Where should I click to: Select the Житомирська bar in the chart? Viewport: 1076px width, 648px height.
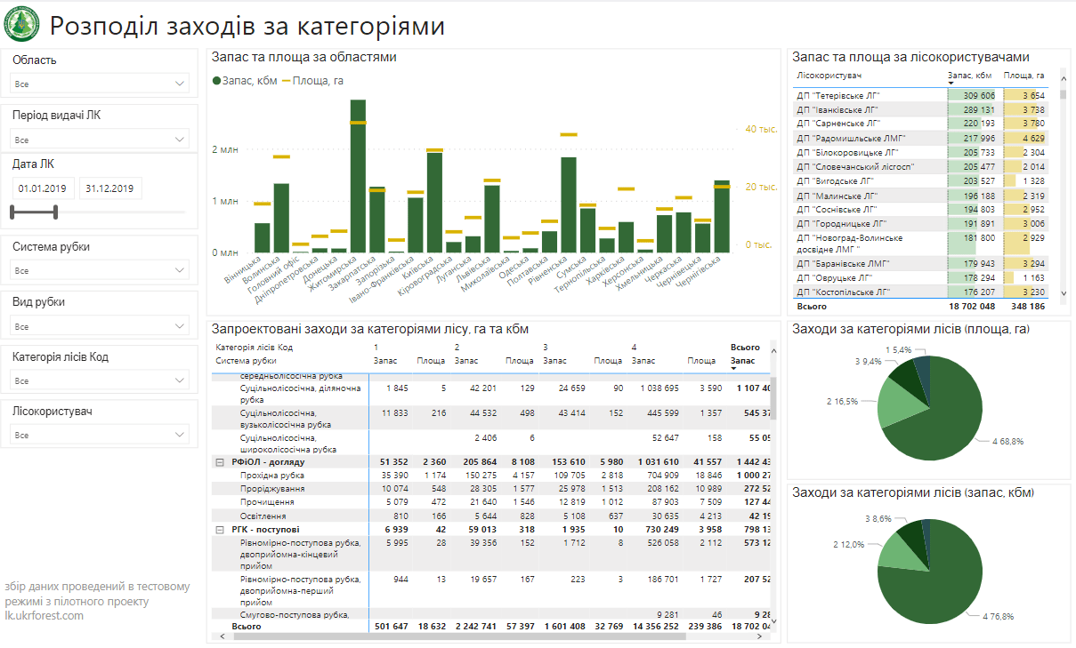358,188
